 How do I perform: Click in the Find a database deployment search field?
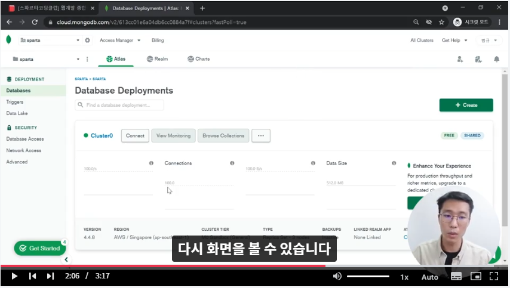tap(119, 105)
